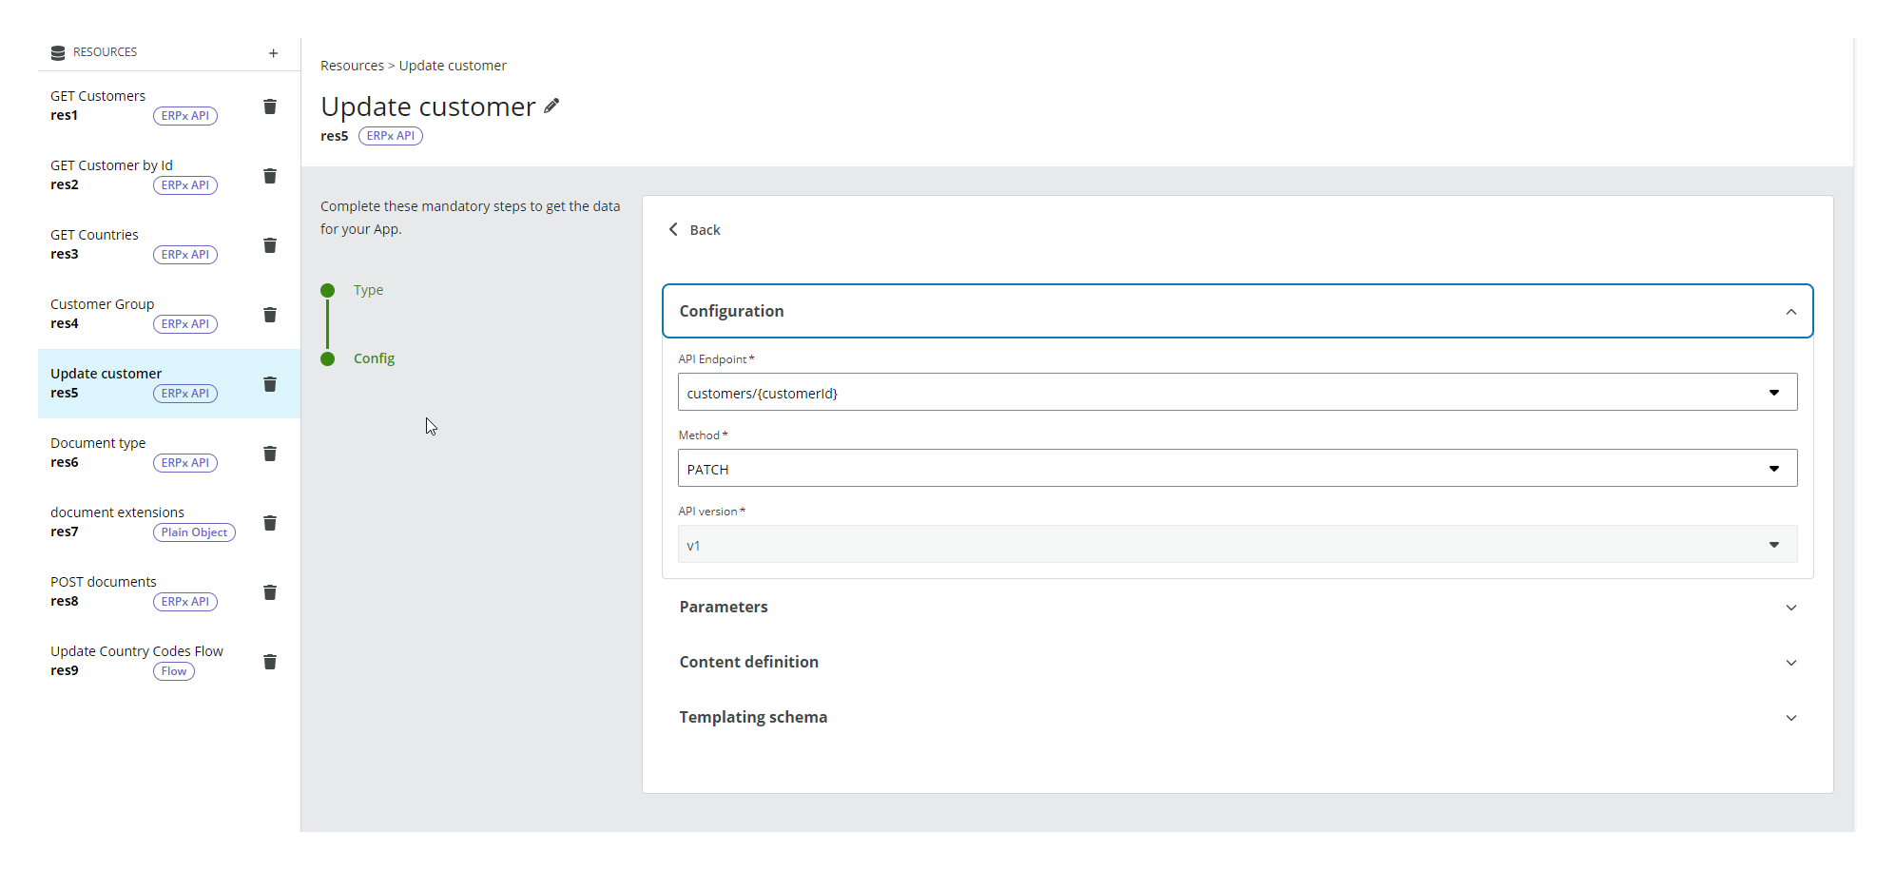
Task: Delete the Update Country Codes Flow resource
Action: click(x=270, y=662)
